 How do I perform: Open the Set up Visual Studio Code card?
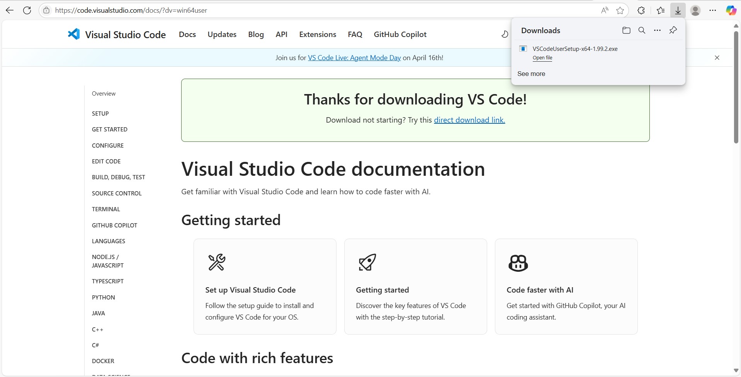(265, 286)
